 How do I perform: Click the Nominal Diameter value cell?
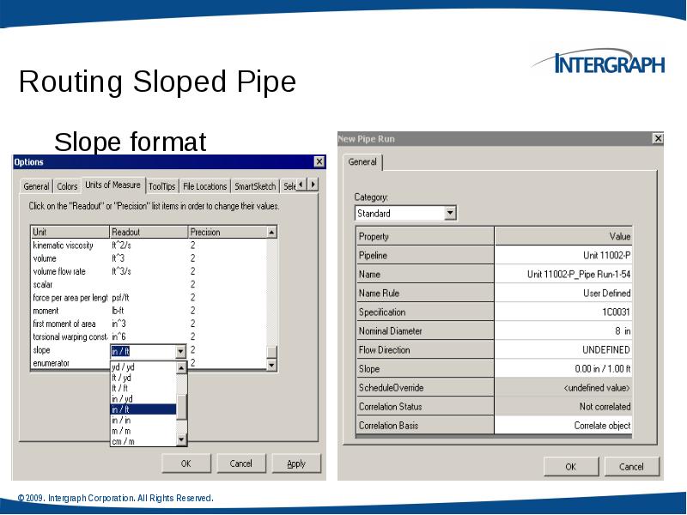[563, 331]
